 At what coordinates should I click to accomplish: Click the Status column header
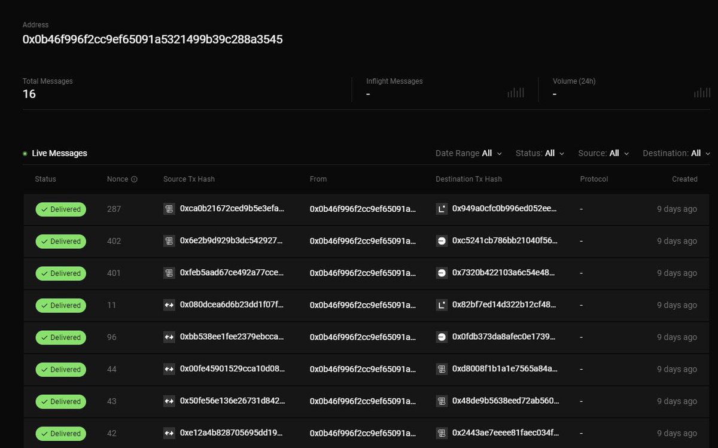coord(45,179)
